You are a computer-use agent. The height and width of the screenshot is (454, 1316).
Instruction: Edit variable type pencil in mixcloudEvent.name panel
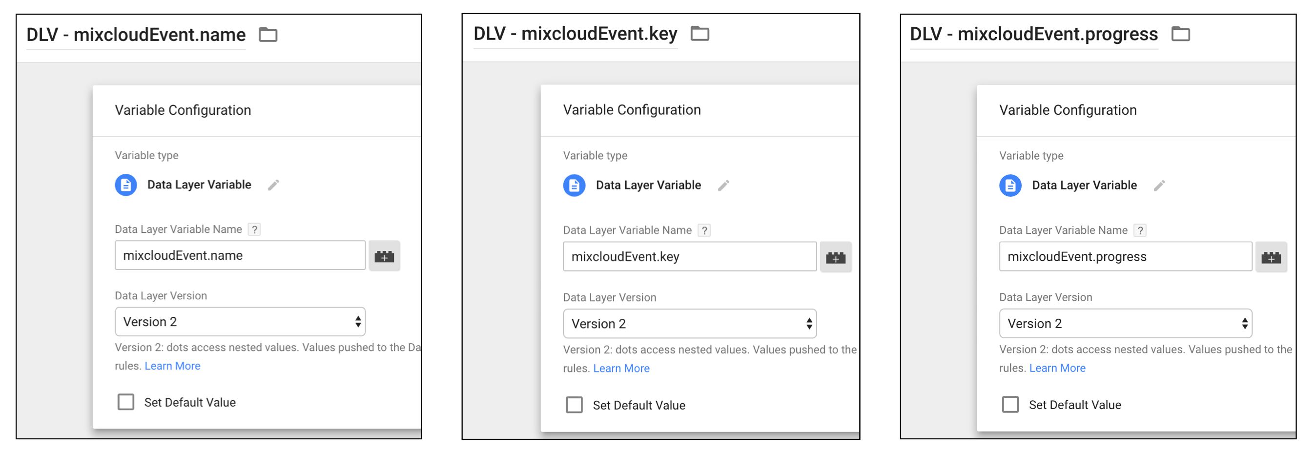tap(273, 185)
